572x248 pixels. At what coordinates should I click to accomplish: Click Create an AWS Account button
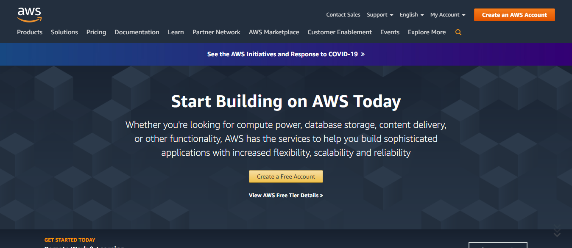[x=514, y=15]
